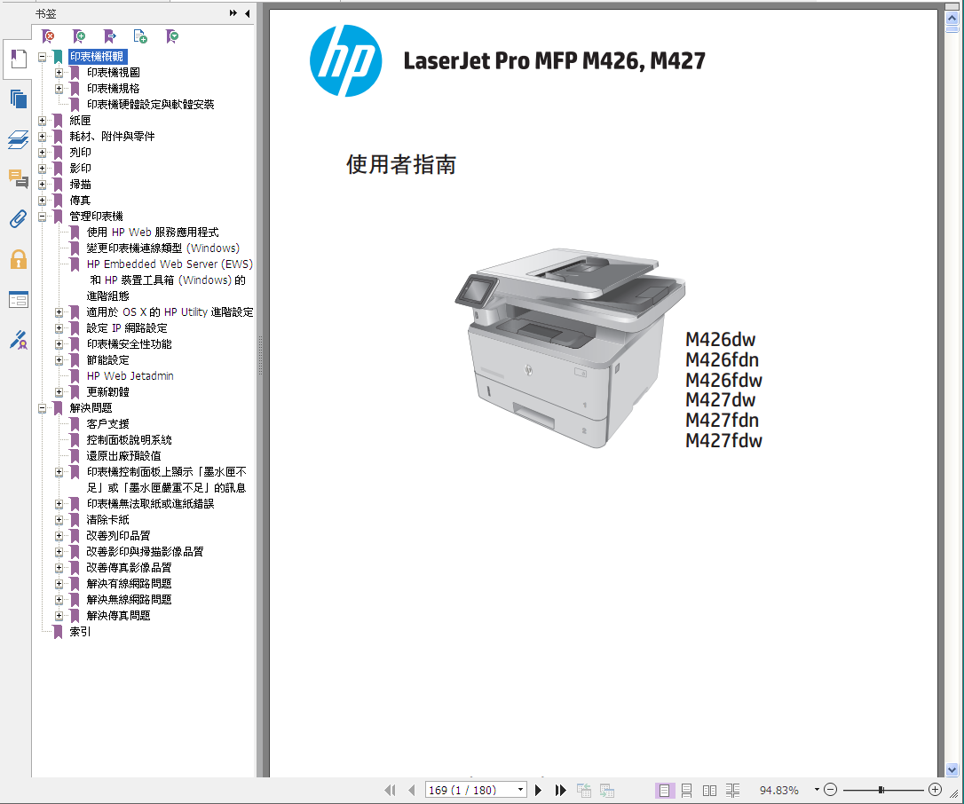Open the 耗材、附件與零件 bookmark

112,137
